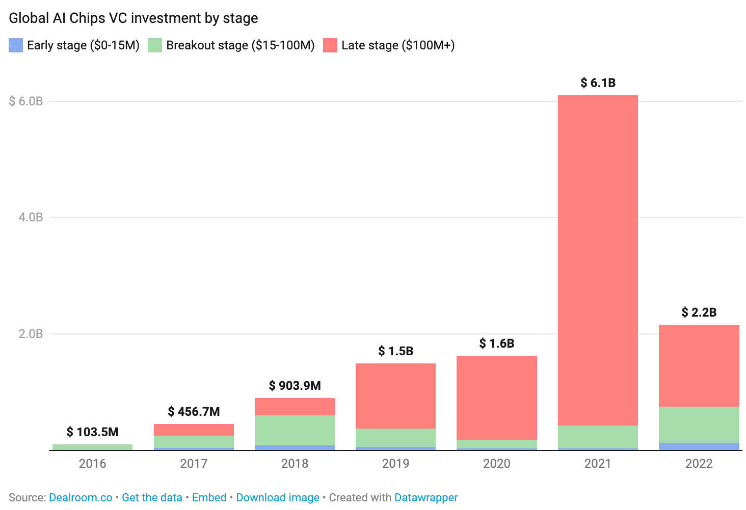
Task: Select the 2019 axis year label
Action: point(396,464)
